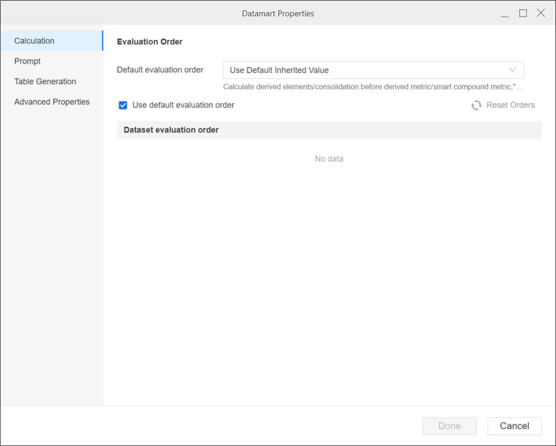Image resolution: width=556 pixels, height=446 pixels.
Task: Click the 'No data' placeholder text
Action: pos(329,159)
